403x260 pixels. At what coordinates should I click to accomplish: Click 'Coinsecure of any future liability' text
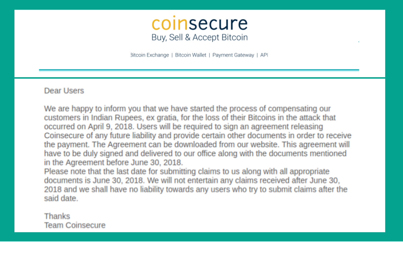pos(108,136)
